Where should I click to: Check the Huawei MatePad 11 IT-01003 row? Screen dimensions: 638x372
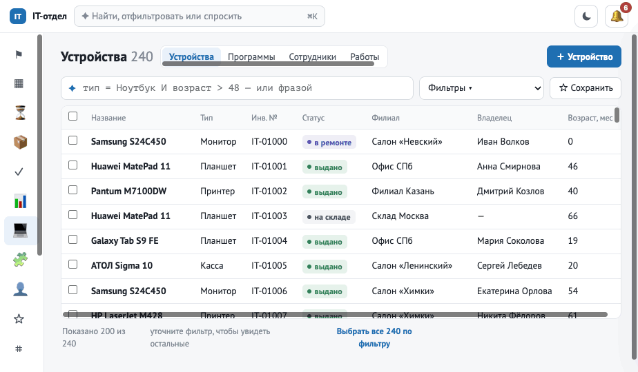72,215
